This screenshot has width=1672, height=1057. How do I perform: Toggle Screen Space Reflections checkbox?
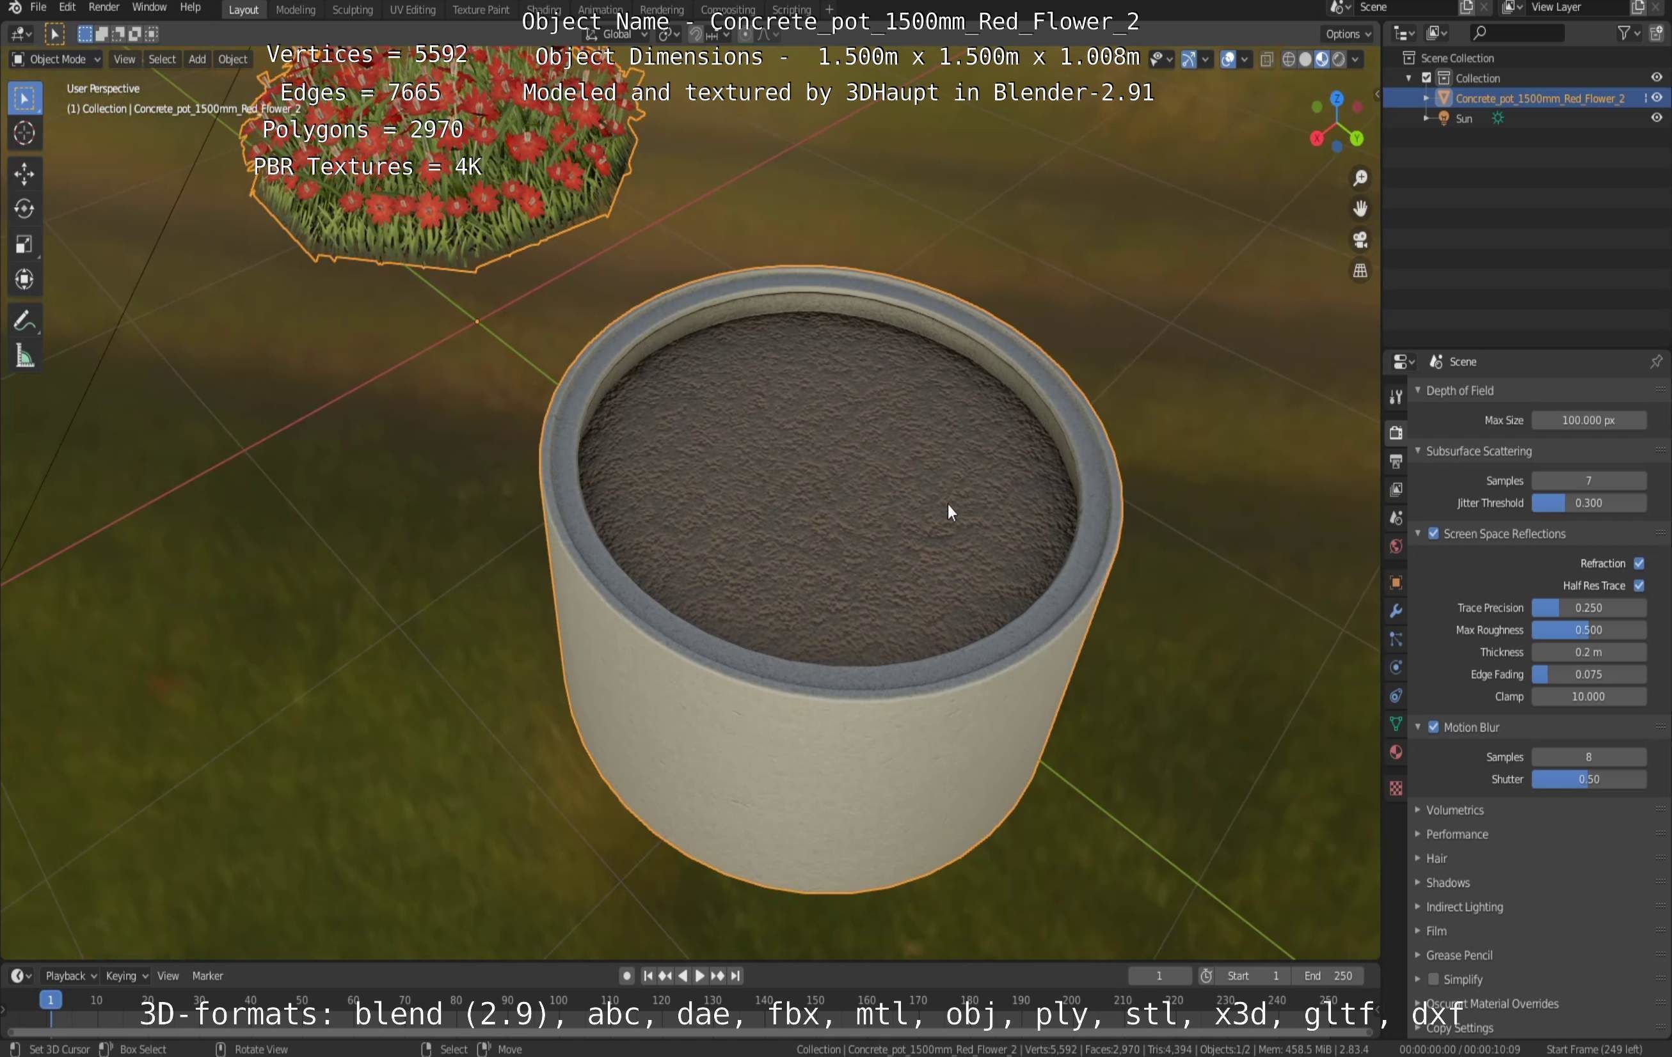(x=1433, y=534)
